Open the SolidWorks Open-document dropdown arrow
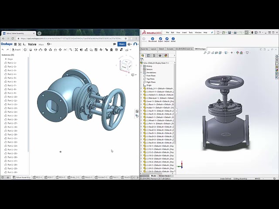The image size is (279, 209). [226, 33]
